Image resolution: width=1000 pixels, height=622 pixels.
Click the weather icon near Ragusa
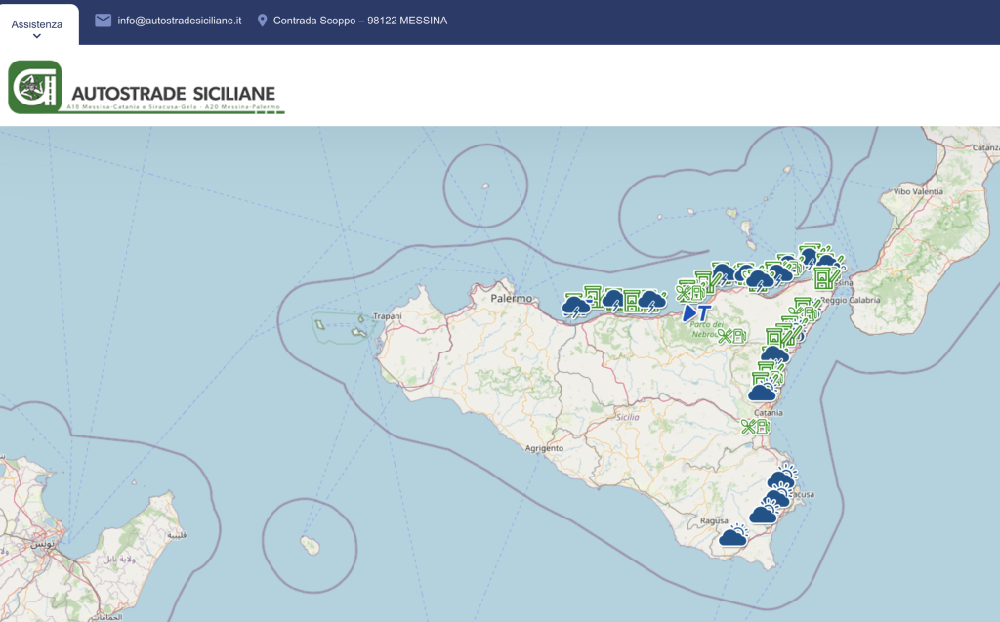click(732, 536)
